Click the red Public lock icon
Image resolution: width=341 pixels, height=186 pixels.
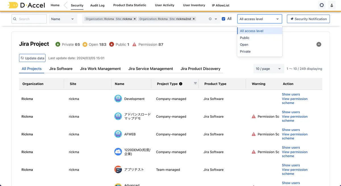(x=112, y=44)
